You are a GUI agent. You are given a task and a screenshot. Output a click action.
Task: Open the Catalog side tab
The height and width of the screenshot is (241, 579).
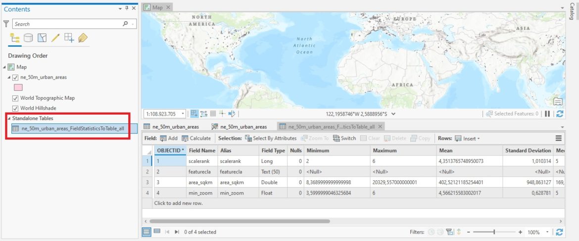572,10
